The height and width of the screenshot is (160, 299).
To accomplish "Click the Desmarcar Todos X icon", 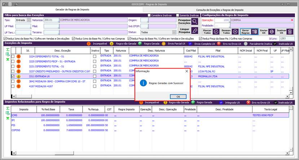I will coord(235,32).
